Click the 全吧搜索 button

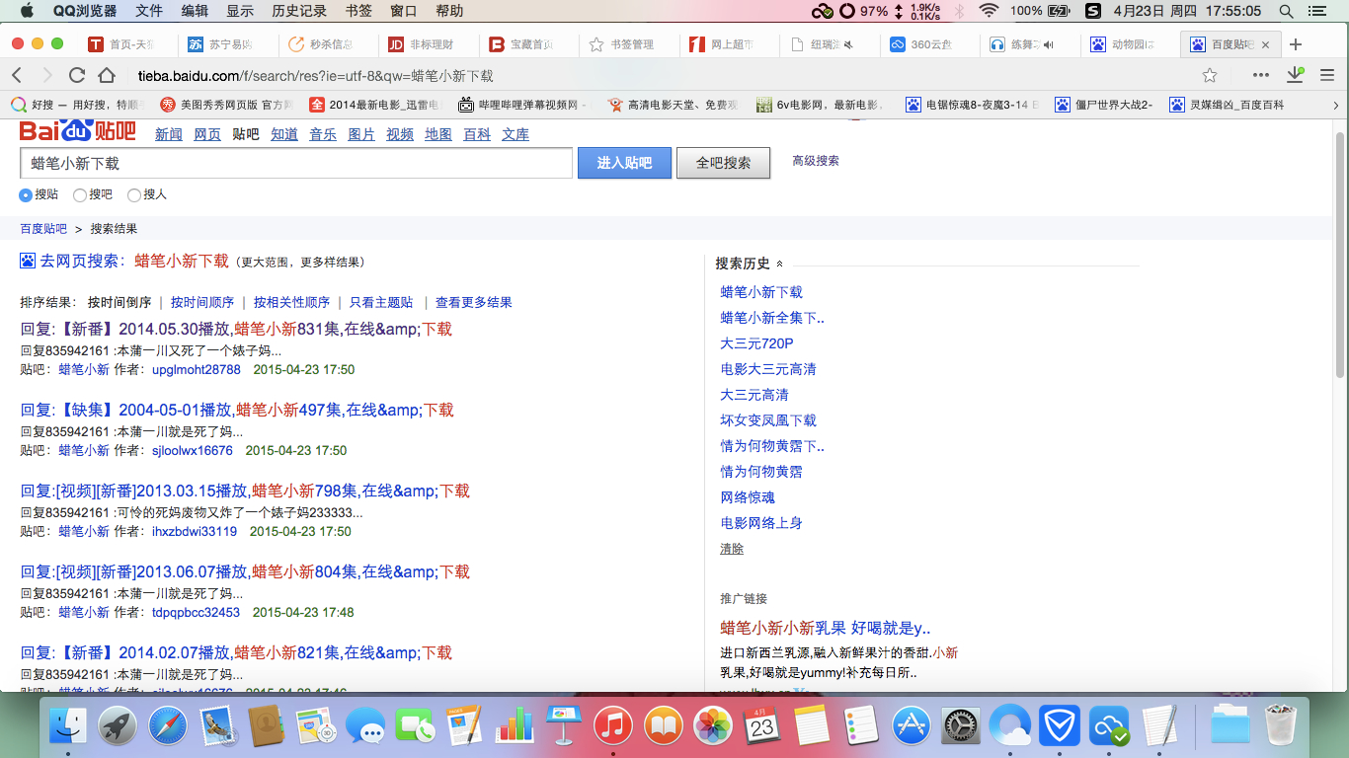click(x=723, y=163)
